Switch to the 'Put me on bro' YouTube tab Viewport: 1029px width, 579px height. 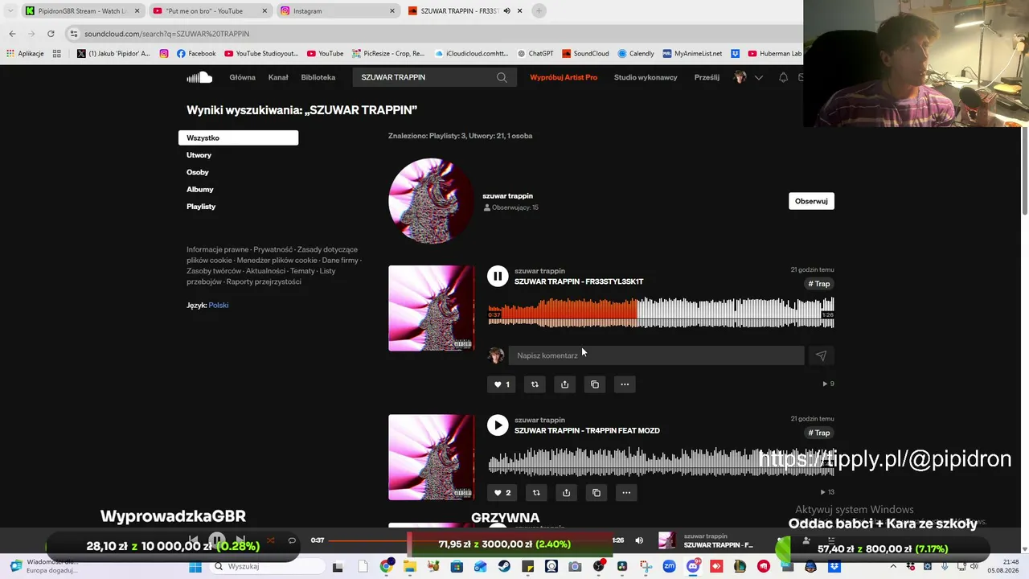211,11
